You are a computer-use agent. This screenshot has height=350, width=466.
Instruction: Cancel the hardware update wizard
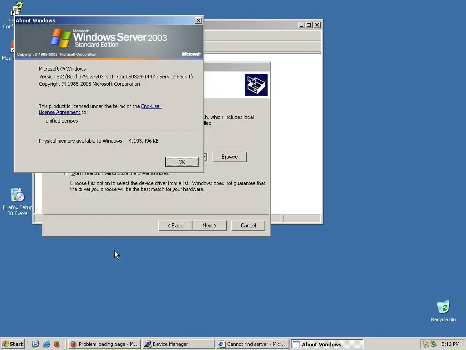coord(248,226)
